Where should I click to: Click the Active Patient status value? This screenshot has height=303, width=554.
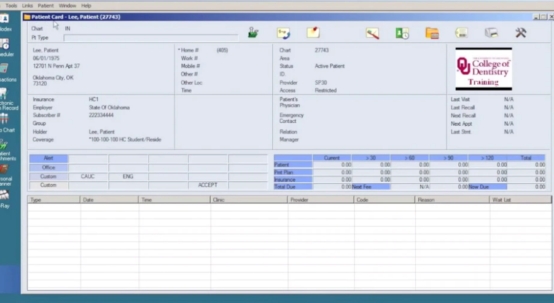point(330,66)
